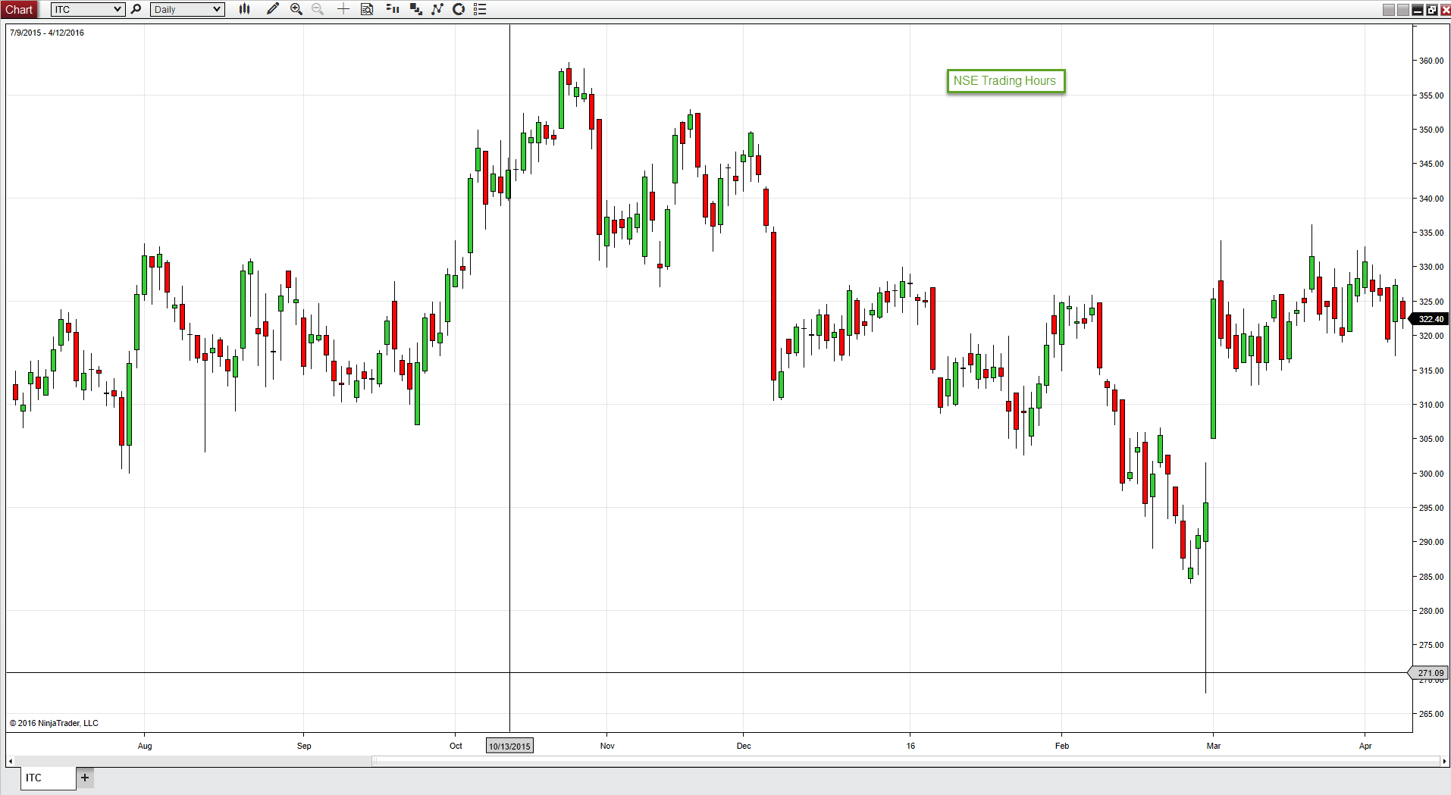Activate the crosshair cursor tool
Viewport: 1451px width, 795px height.
point(343,9)
